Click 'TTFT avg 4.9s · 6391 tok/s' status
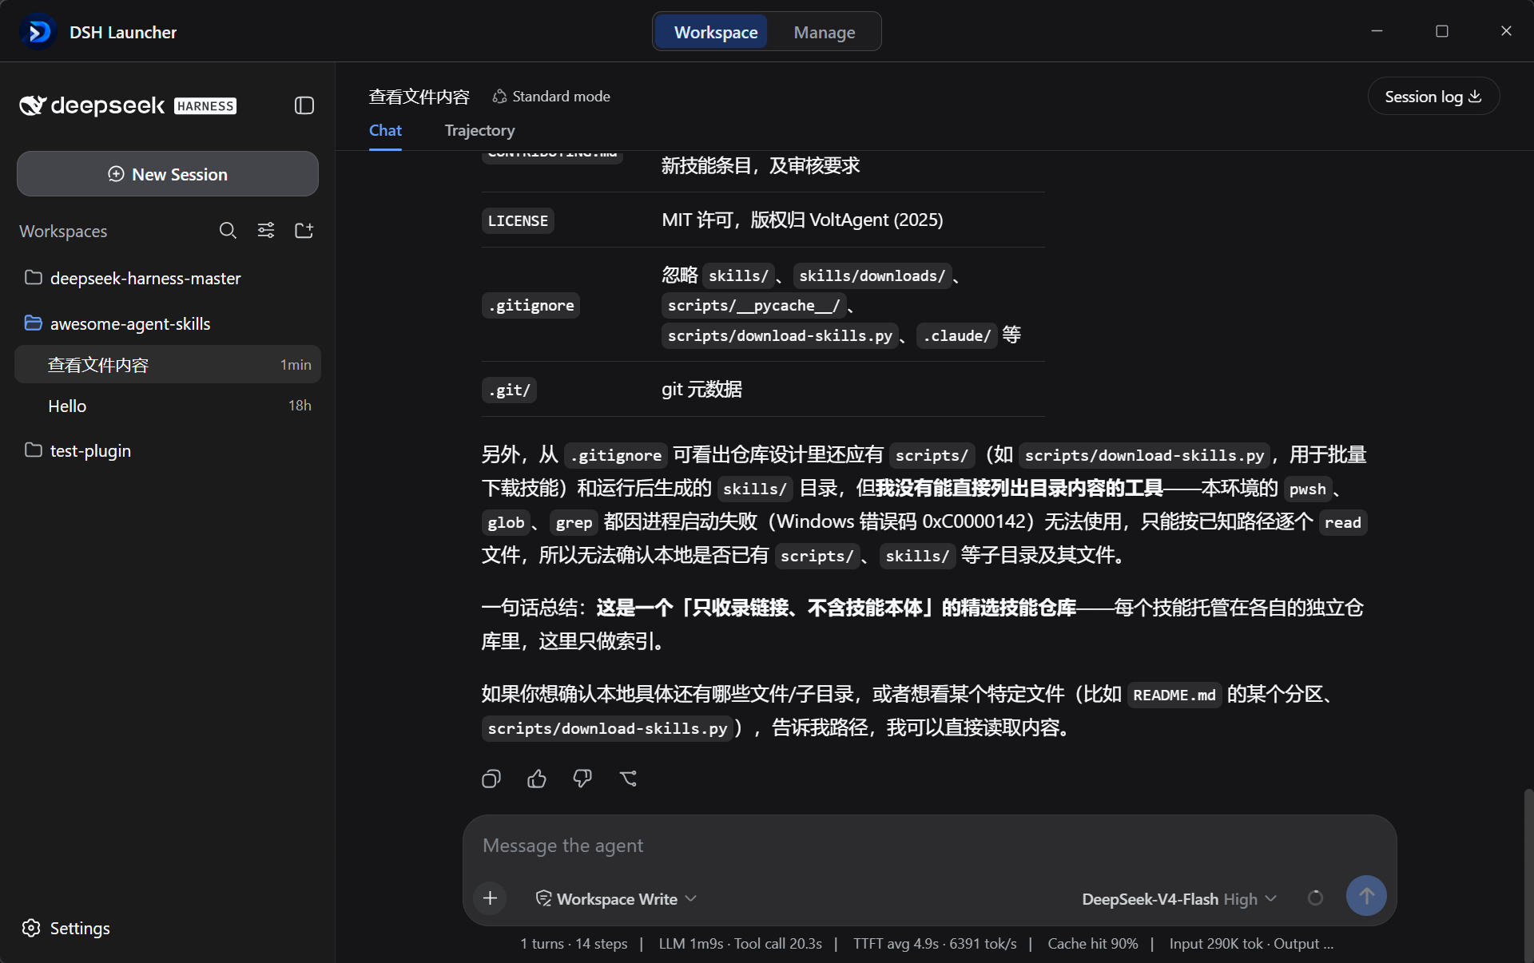 (935, 943)
